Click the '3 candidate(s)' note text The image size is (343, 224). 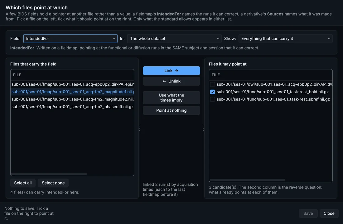[266, 190]
